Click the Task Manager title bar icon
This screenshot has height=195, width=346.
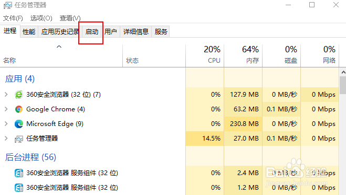(x=8, y=5)
